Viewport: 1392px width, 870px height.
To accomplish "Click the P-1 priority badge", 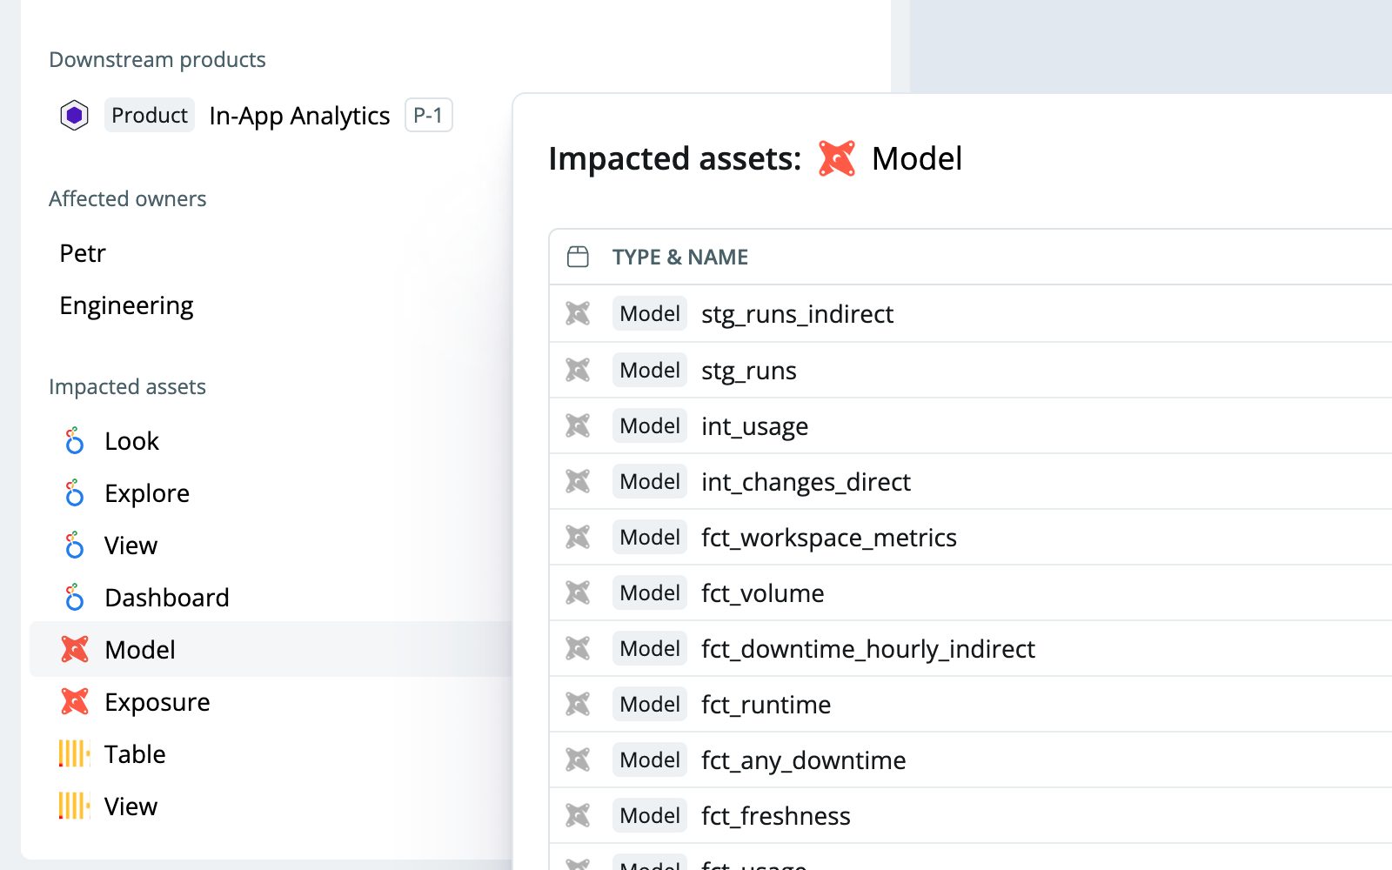I will pyautogui.click(x=428, y=115).
